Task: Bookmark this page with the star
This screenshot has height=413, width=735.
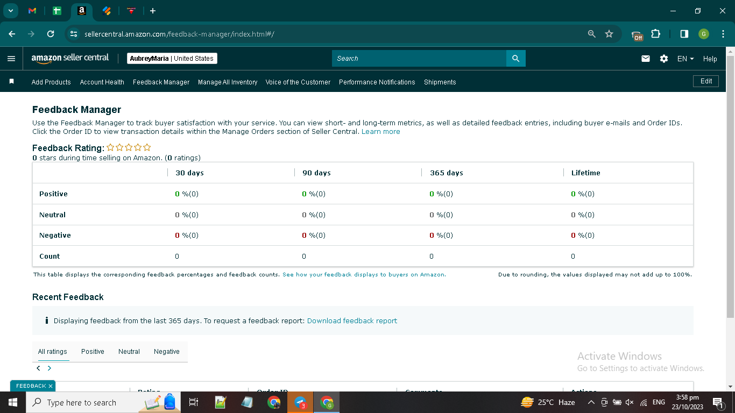Action: 609,34
